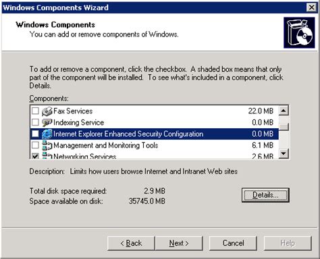Close the Windows Components Wizard window
Screen dimensions: 320x259
(x=312, y=7)
